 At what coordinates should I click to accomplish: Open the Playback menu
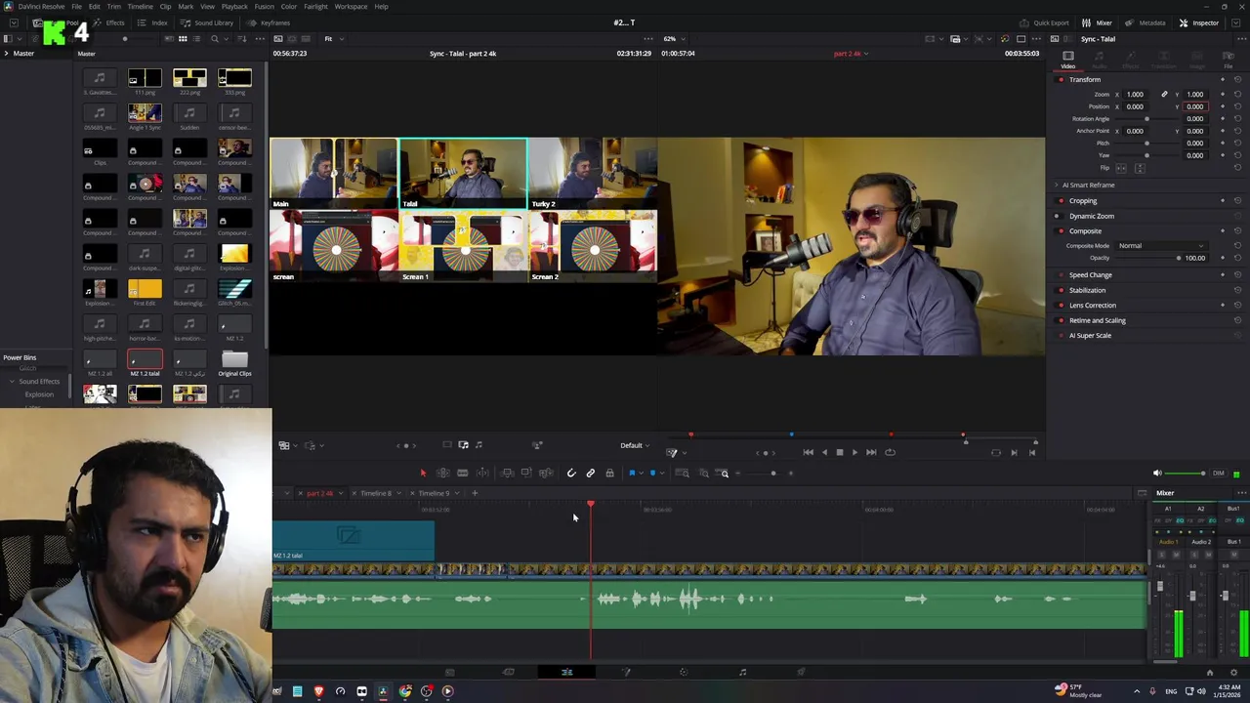click(234, 7)
